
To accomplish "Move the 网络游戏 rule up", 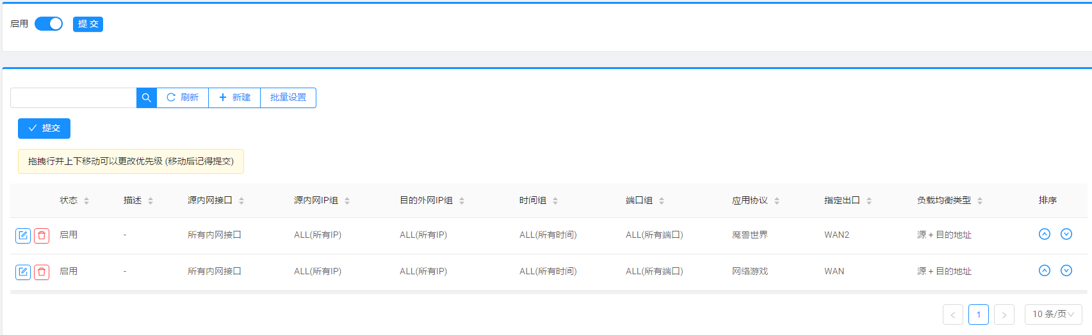I will tap(1044, 270).
